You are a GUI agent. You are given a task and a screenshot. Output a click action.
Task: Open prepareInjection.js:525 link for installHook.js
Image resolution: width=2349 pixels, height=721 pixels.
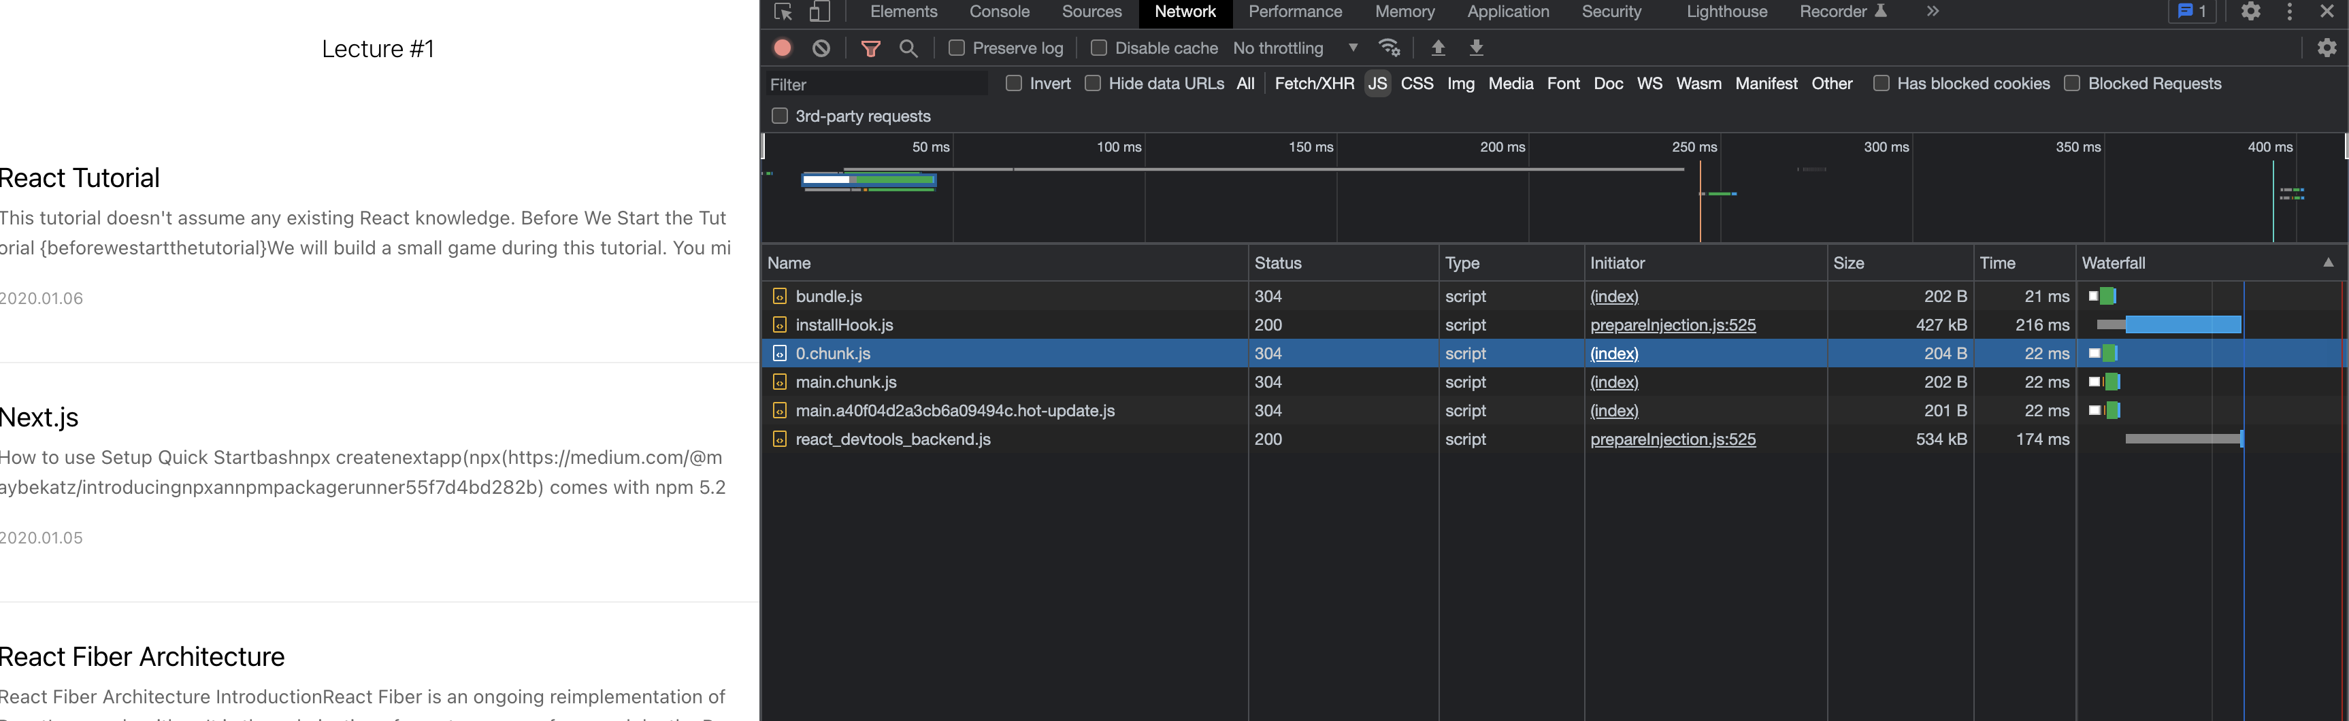point(1673,324)
